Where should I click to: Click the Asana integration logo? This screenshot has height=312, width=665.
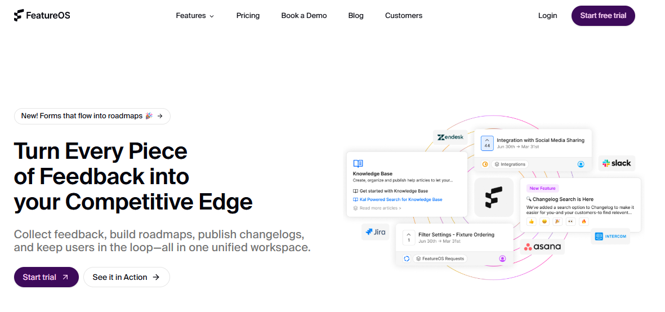point(542,246)
